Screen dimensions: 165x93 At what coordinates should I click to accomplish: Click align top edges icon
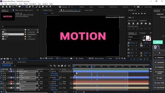(x=142, y=24)
